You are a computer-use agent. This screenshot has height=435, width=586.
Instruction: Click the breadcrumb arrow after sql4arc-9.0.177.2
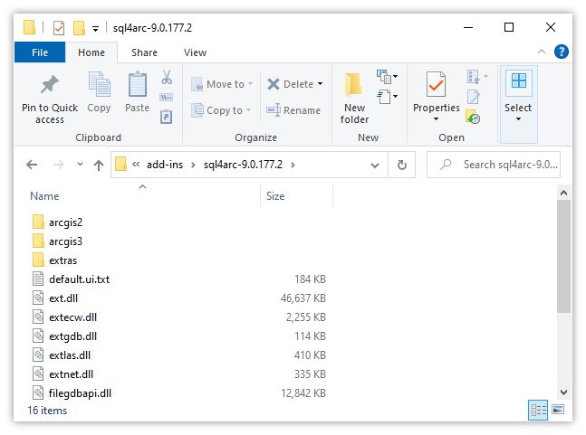pos(293,165)
